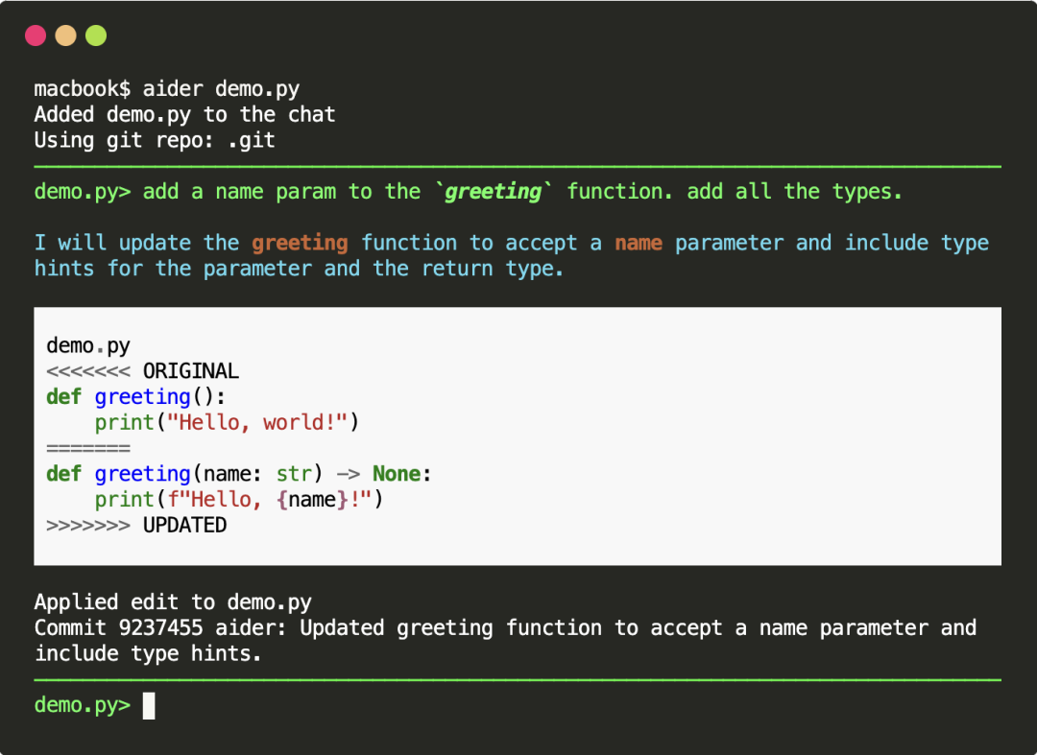Click the green maximize window button
This screenshot has width=1037, height=755.
click(96, 35)
